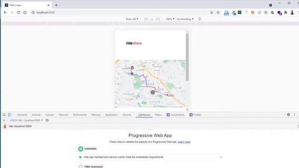Click the Progressive Web App title

click(150, 135)
